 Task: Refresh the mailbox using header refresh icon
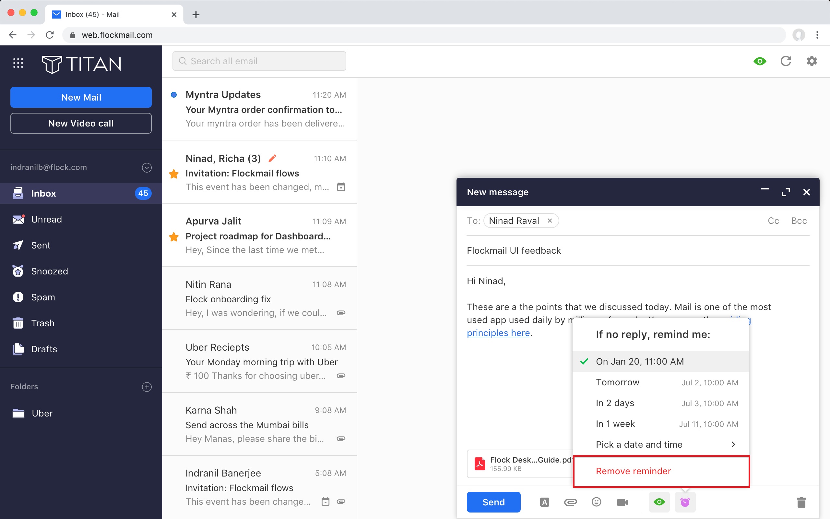[x=786, y=61]
